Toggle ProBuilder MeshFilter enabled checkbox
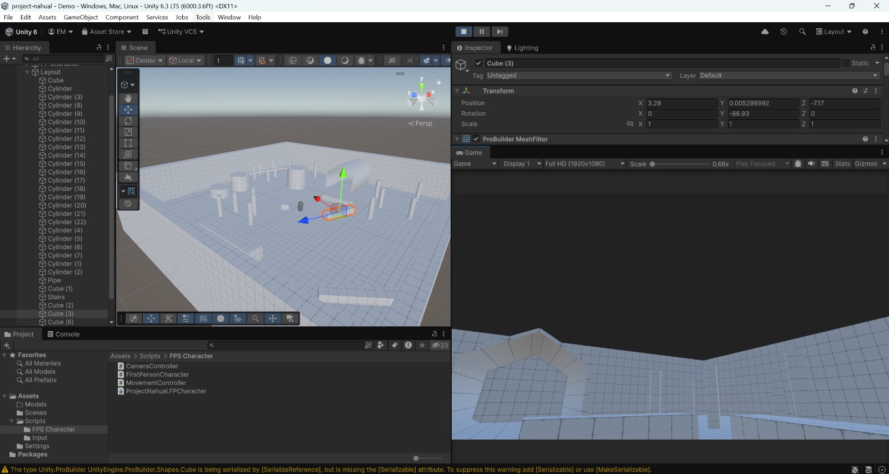This screenshot has width=889, height=474. tap(476, 139)
